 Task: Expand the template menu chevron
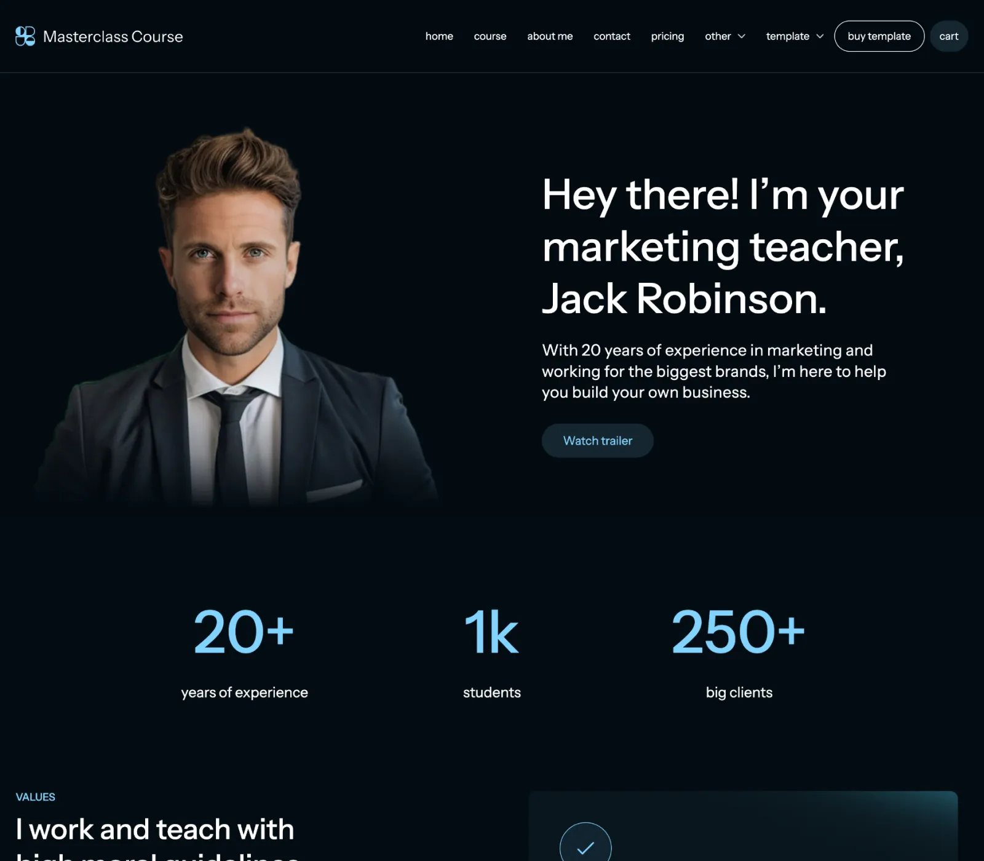(820, 36)
